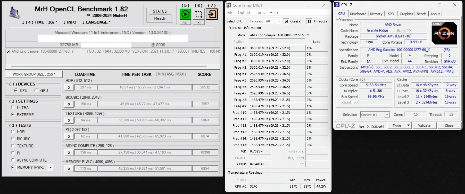
Task: Click the CPUID 0xB40F40 field
Action: coord(260,164)
